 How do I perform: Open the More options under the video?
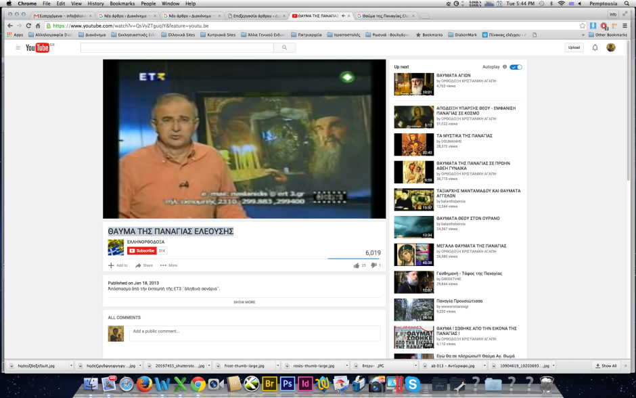168,265
